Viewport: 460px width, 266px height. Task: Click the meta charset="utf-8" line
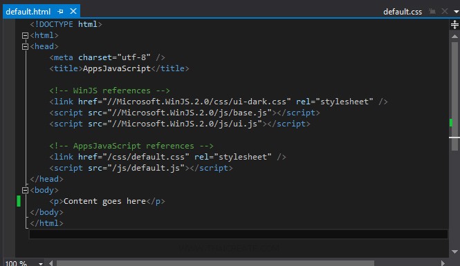click(107, 57)
